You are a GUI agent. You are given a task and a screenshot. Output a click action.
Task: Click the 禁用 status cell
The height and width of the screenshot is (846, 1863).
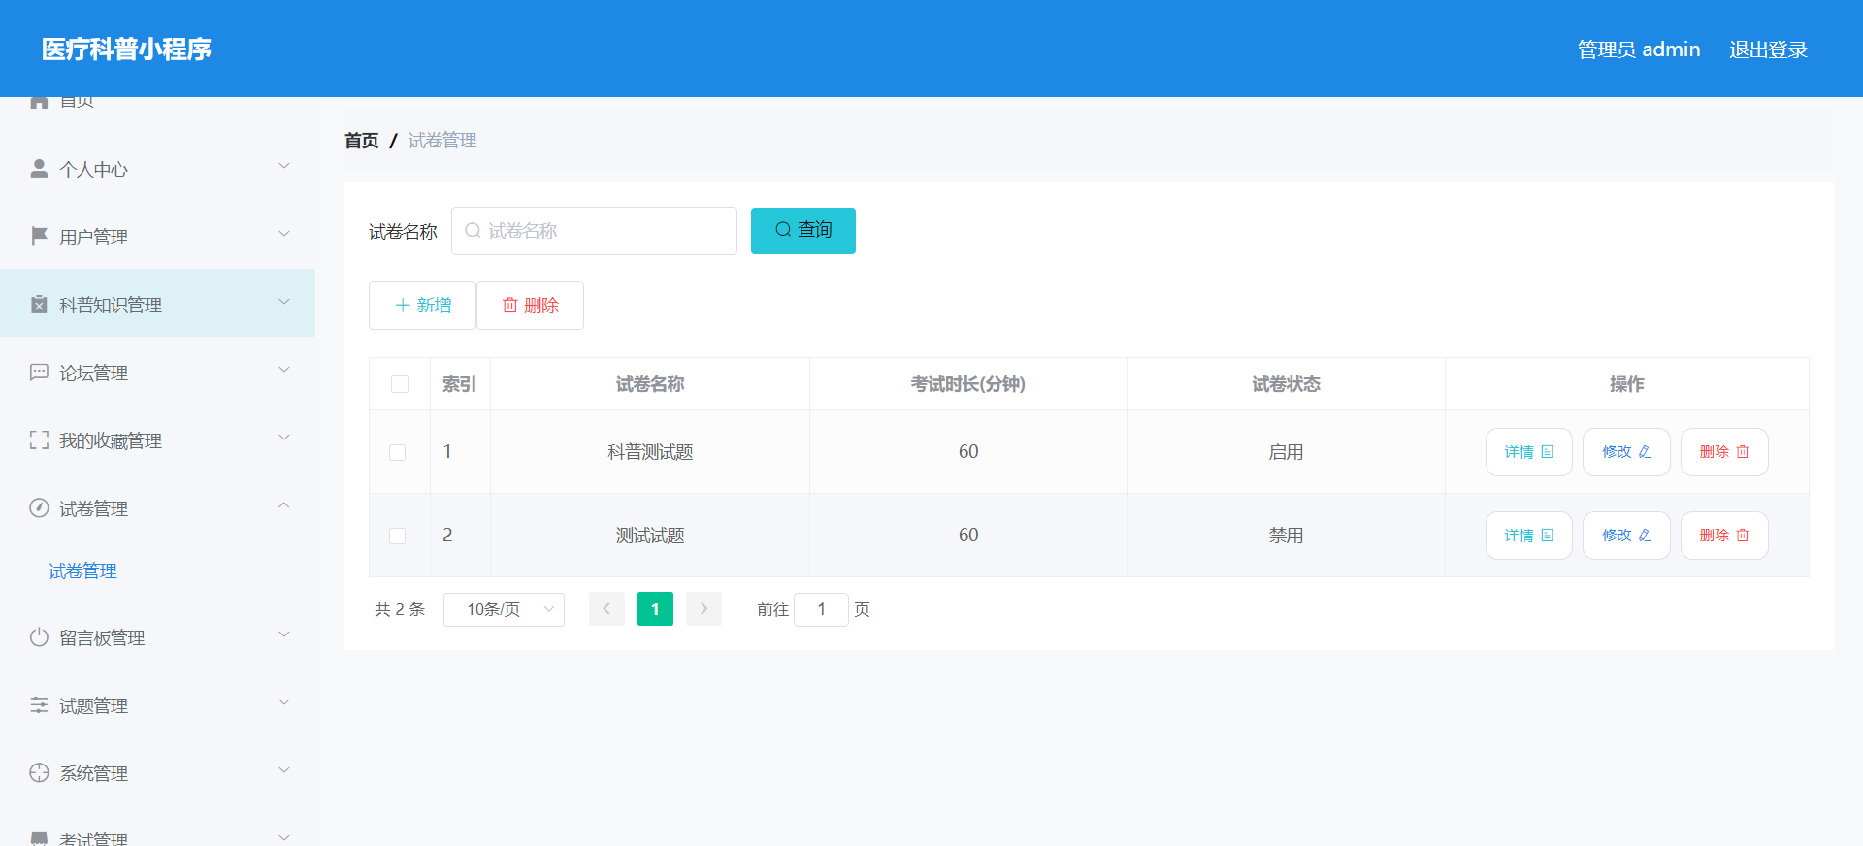tap(1286, 536)
